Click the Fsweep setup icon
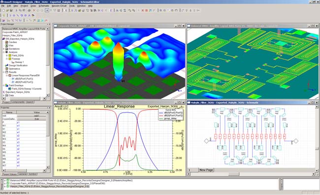Image resolution: width=320 pixels, height=195 pixels. click(9, 59)
